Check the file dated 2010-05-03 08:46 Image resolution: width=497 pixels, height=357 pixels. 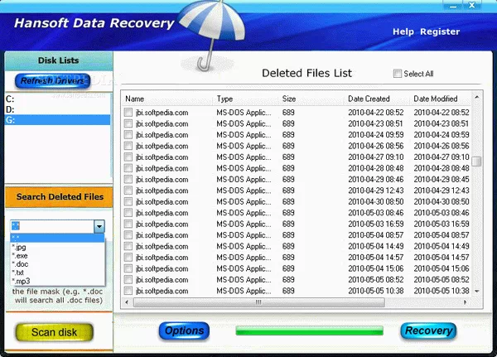pyautogui.click(x=128, y=213)
